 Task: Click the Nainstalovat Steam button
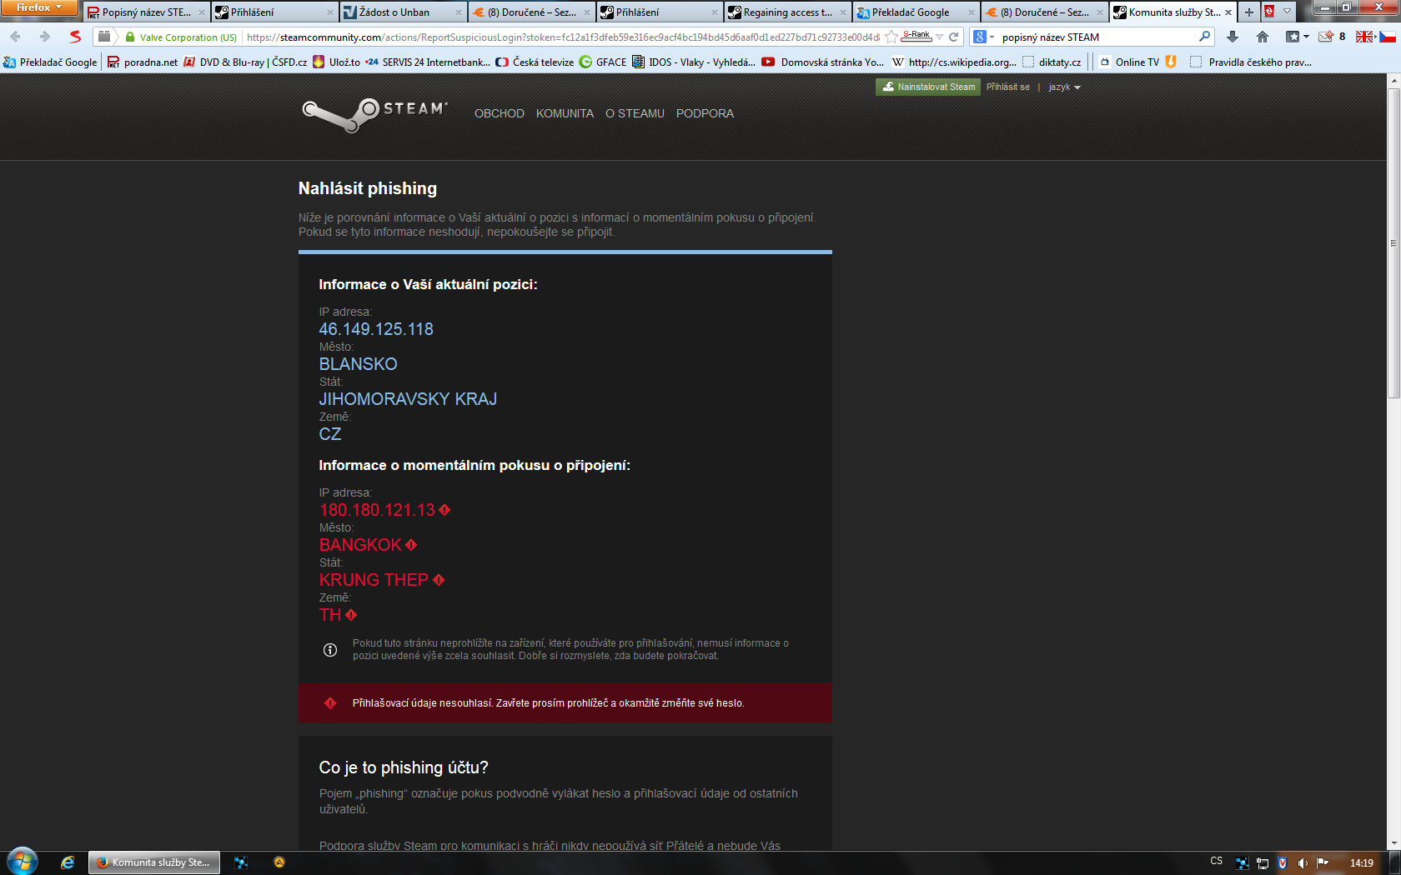[x=928, y=87]
